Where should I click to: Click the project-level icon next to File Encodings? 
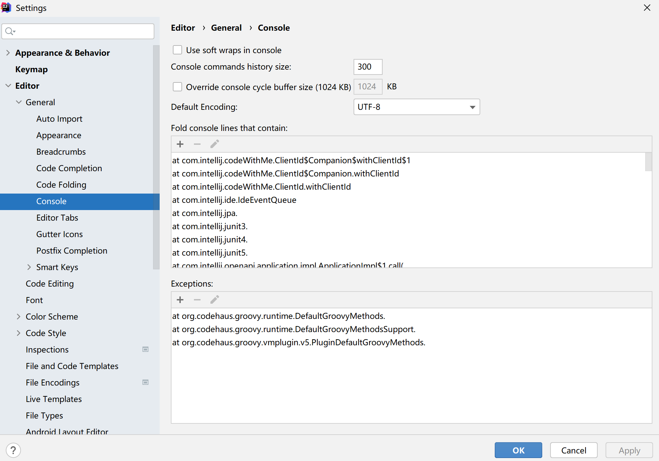145,382
